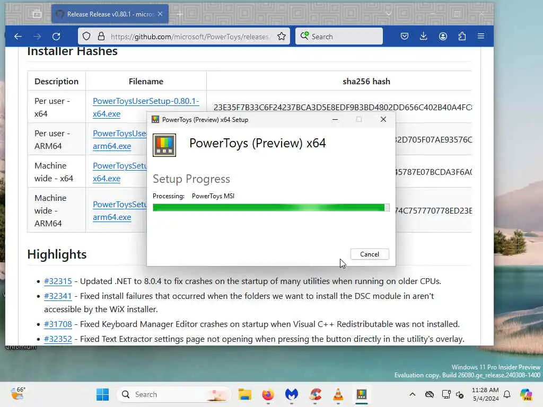Click the Firefox forward arrow button
The width and height of the screenshot is (543, 407).
[37, 37]
